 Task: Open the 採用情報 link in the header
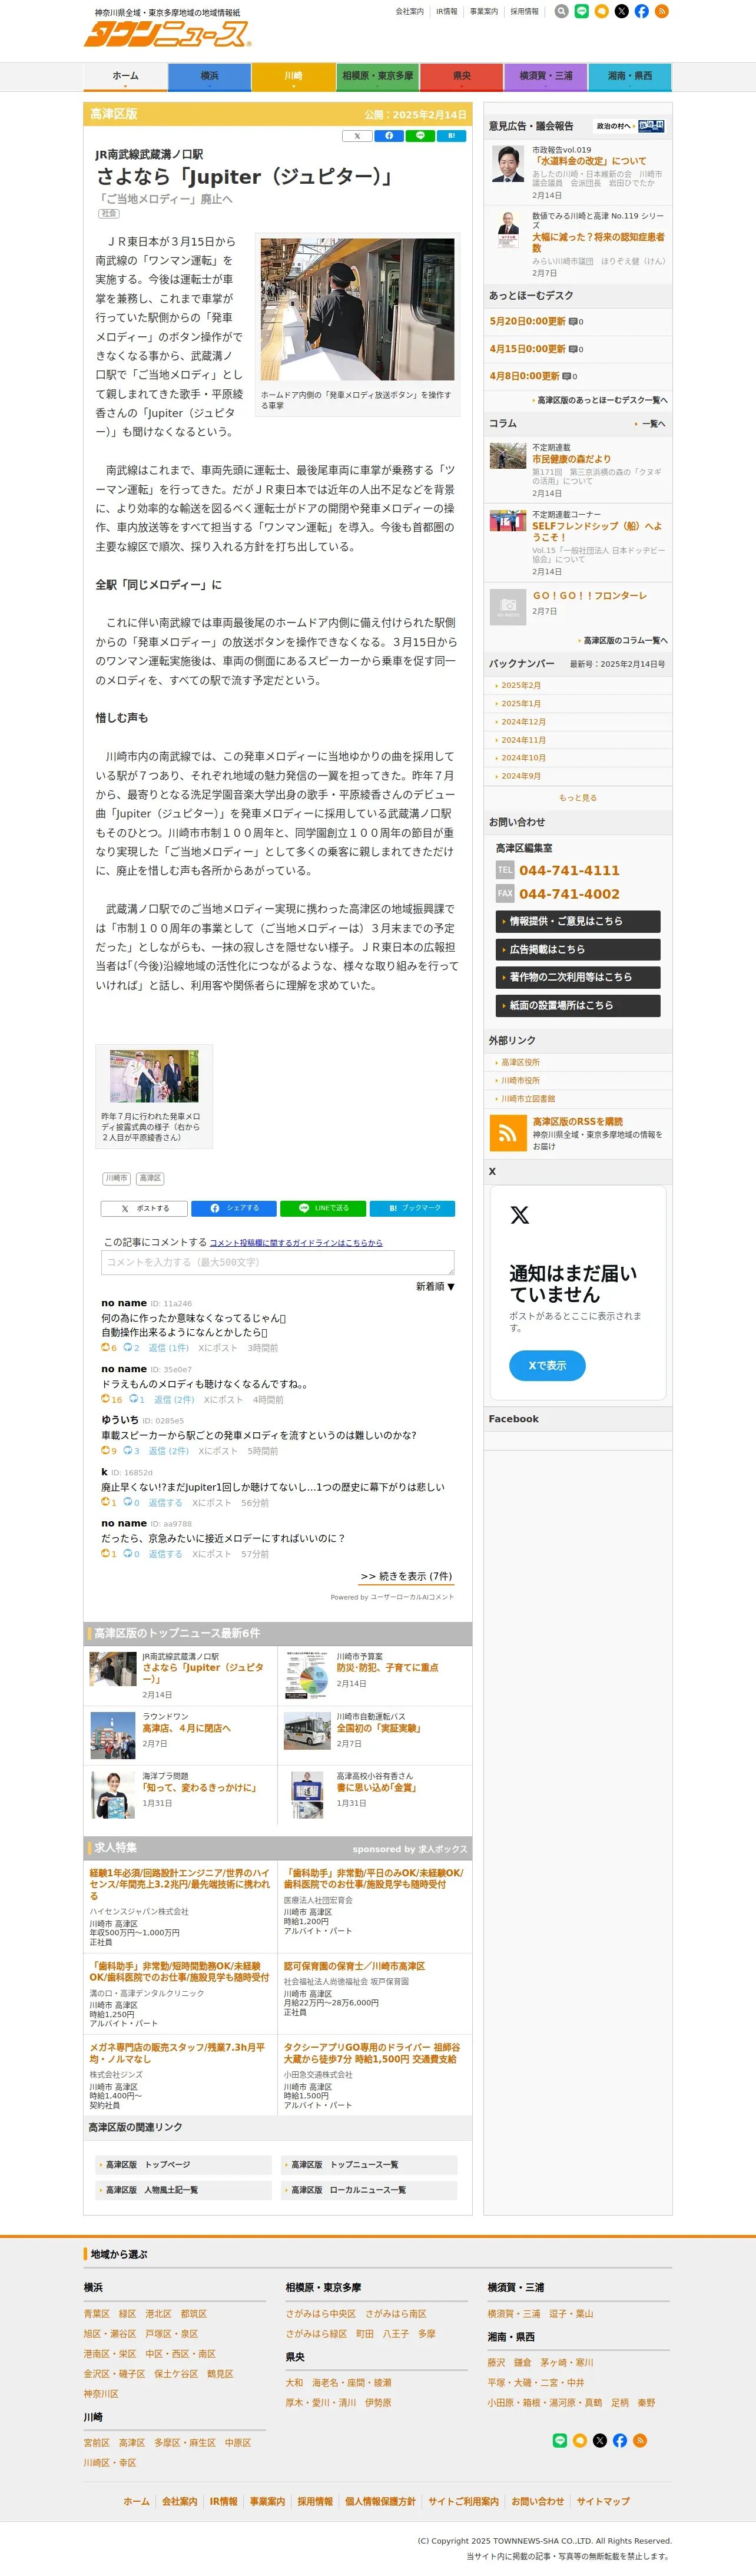524,12
